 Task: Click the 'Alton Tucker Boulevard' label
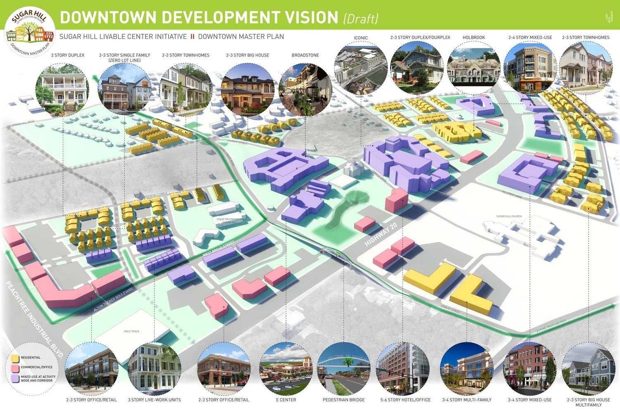[x=113, y=300]
